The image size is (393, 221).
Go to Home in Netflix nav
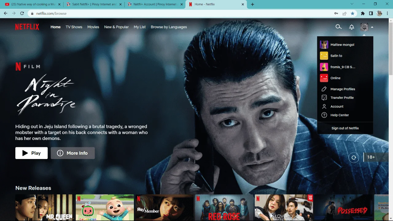tap(56, 27)
